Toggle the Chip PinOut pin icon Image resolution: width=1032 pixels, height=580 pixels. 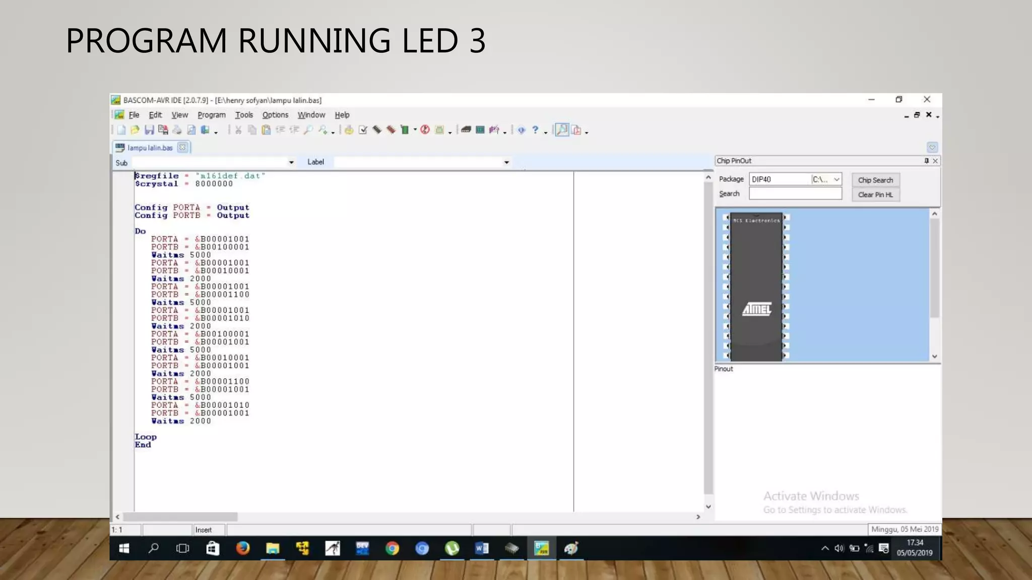[x=926, y=161]
